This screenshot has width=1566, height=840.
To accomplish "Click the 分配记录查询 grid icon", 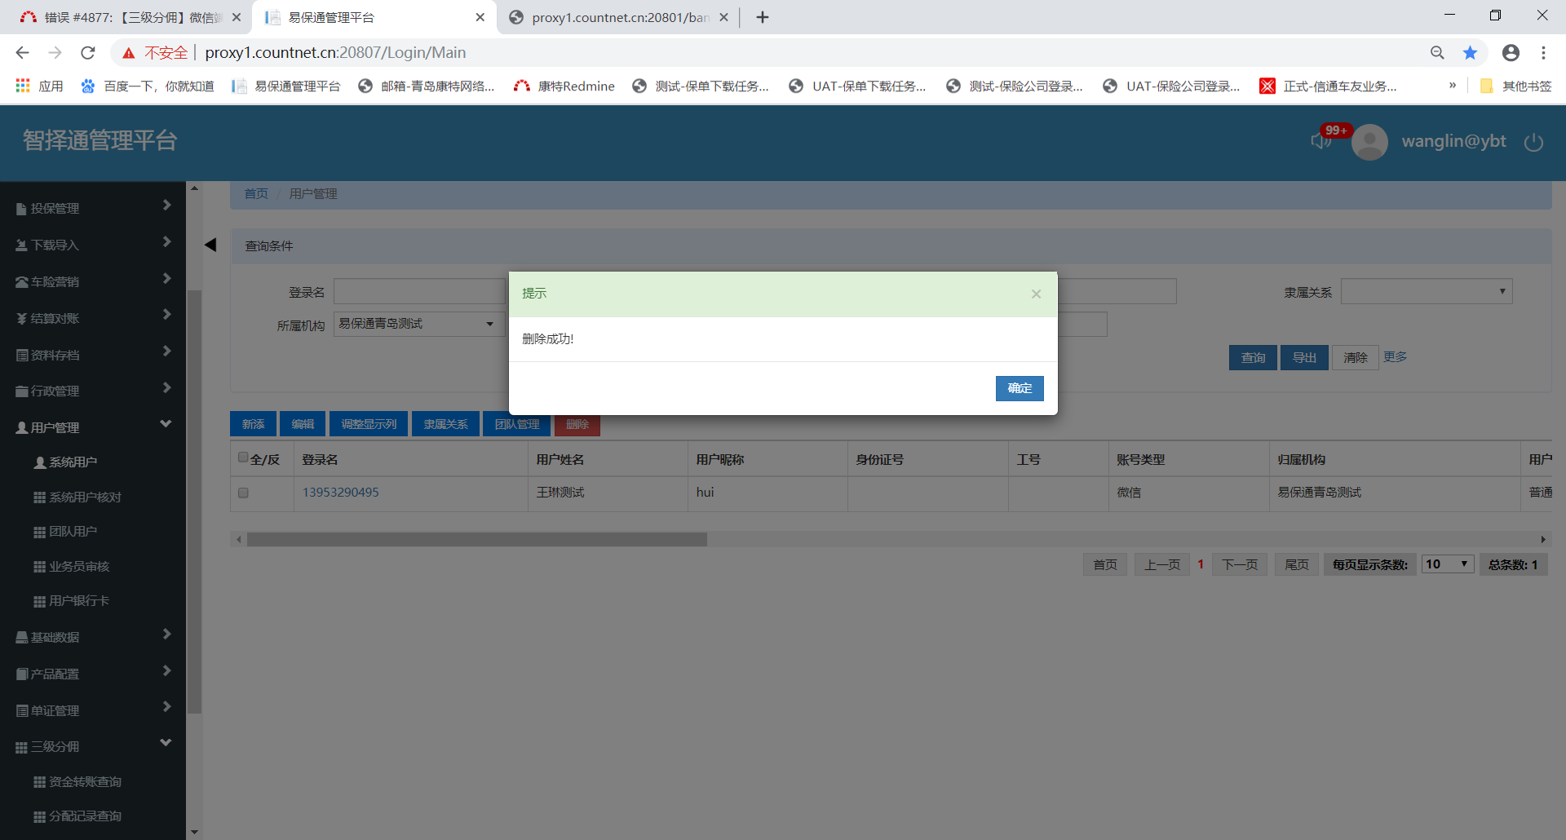I will [x=39, y=816].
